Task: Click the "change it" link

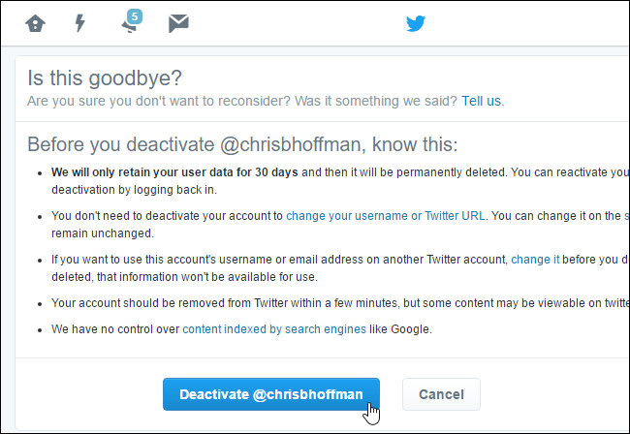Action: pos(535,260)
